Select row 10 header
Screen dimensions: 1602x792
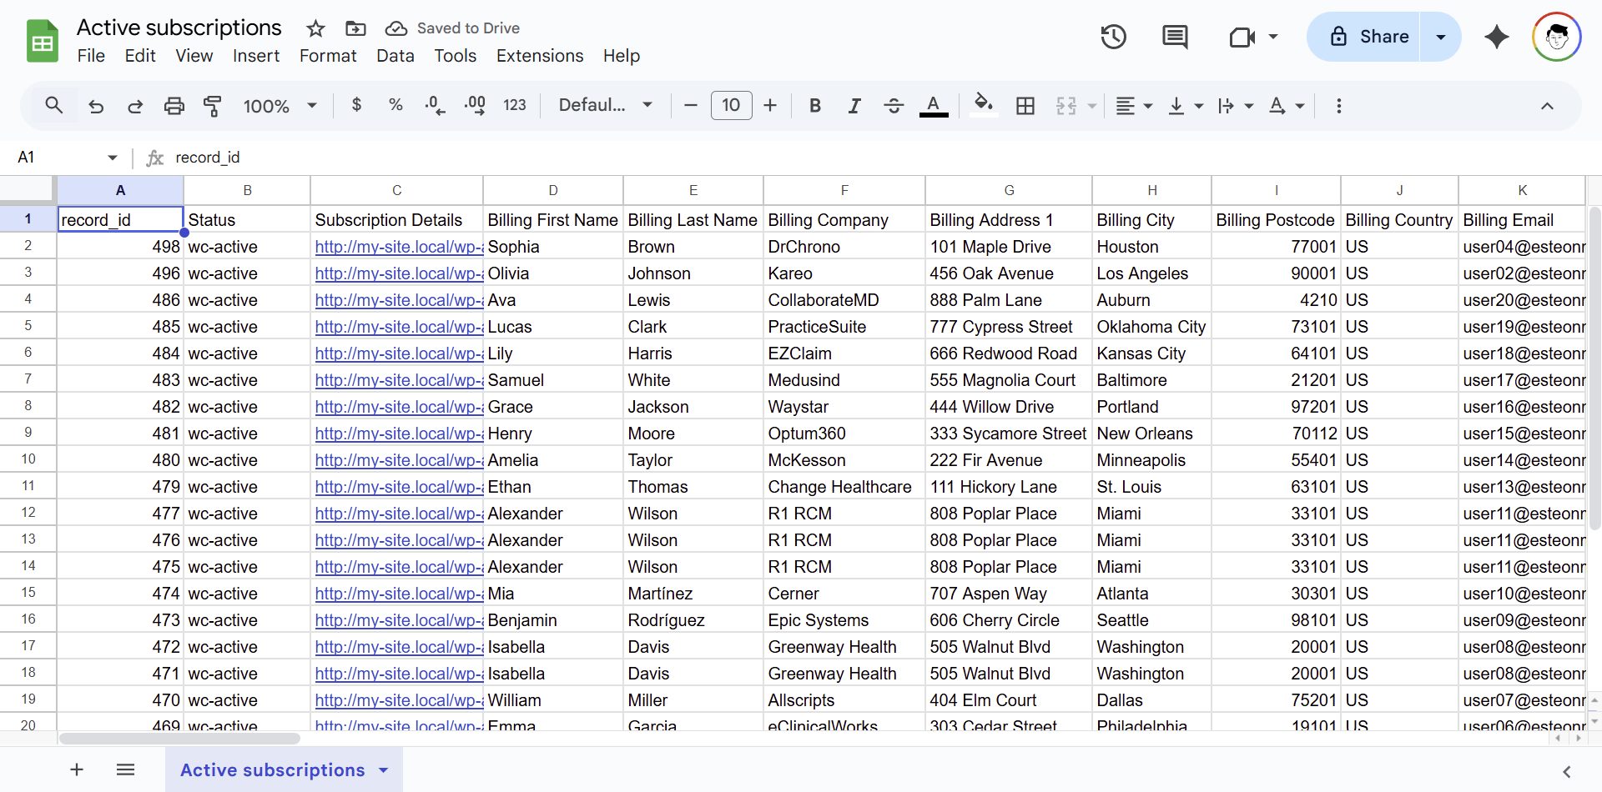tap(28, 459)
